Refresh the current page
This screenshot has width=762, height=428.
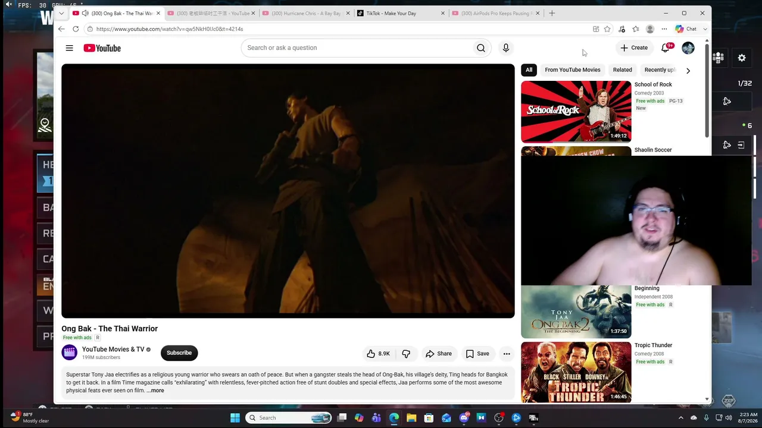pyautogui.click(x=76, y=29)
